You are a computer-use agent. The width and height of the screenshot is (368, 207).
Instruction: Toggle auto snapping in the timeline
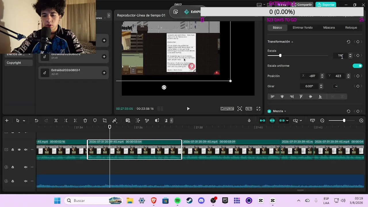pyautogui.click(x=272, y=120)
